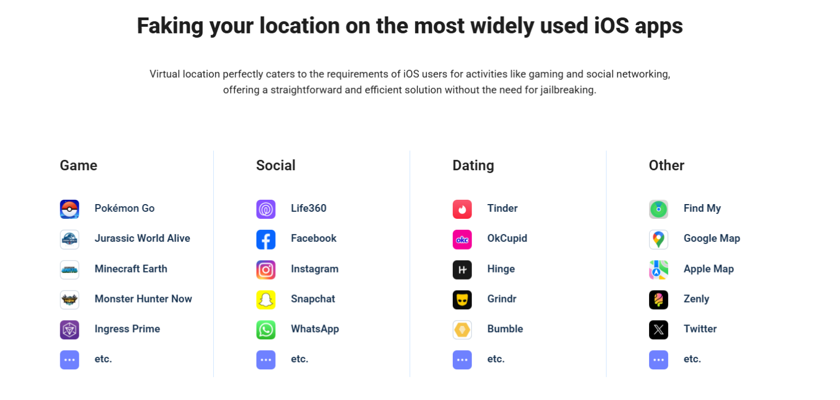Click the Monster Hunter Now label
840x400 pixels.
click(143, 299)
